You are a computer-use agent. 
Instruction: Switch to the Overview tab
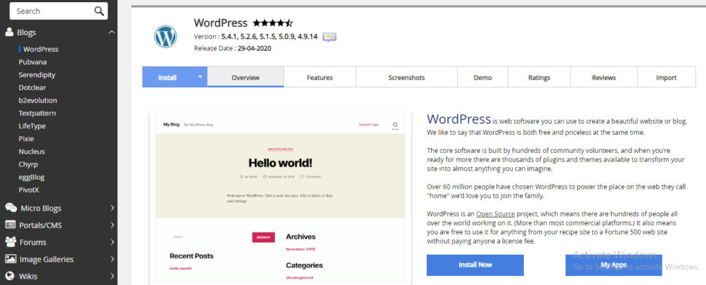coord(245,77)
